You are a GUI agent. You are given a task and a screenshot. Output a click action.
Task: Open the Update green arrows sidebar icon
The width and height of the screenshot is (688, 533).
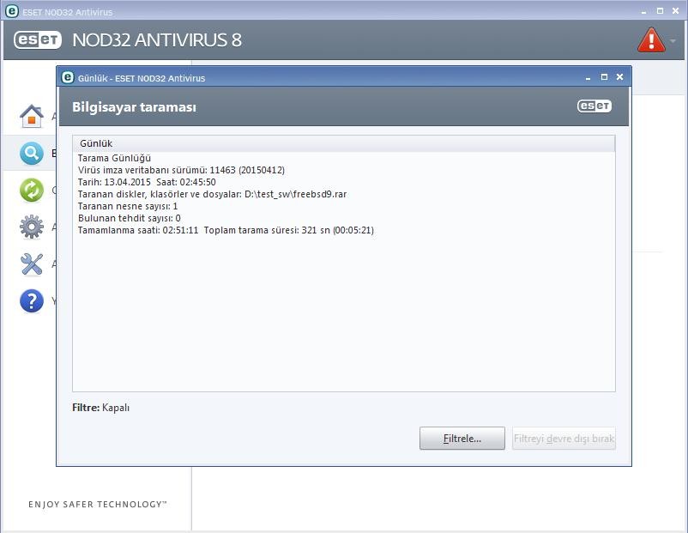[x=32, y=190]
